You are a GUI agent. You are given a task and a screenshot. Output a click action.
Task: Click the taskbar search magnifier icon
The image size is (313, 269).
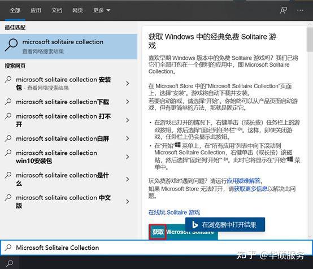tap(10, 263)
